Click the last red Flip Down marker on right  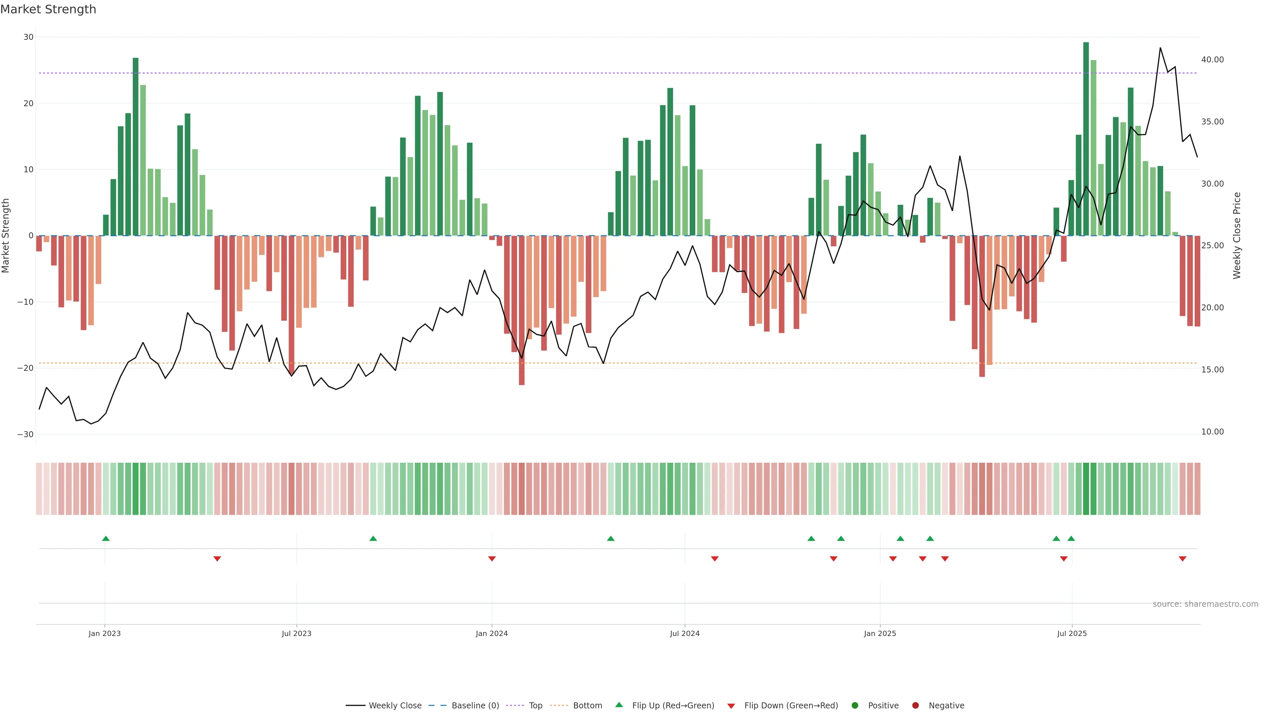[1182, 559]
